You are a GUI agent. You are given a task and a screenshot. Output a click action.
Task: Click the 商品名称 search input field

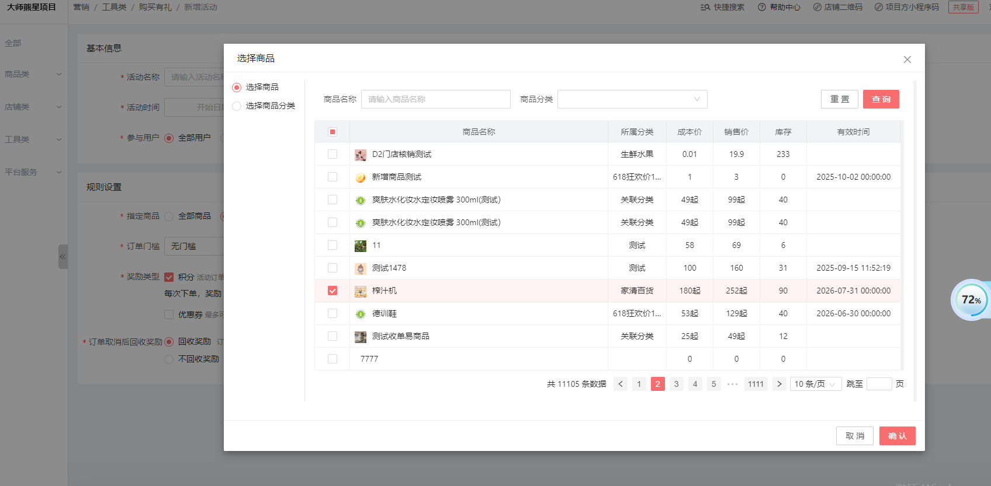[x=435, y=99]
